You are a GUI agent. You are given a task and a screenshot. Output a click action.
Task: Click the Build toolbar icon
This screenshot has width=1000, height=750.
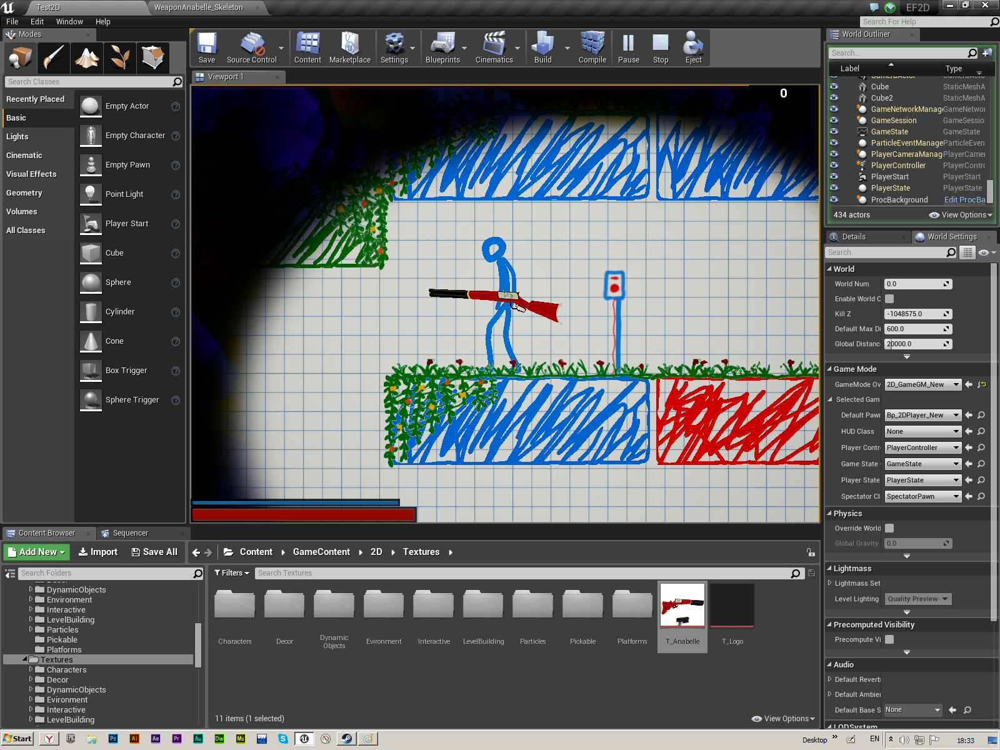(542, 47)
